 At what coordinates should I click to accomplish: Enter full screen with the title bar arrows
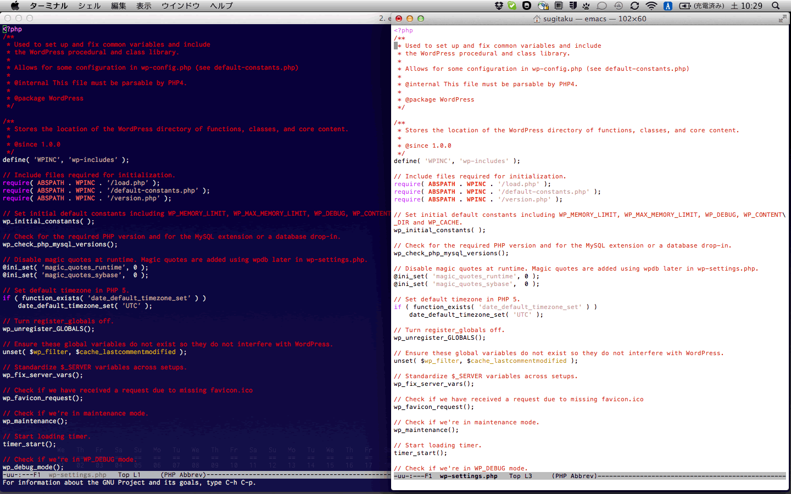[782, 19]
